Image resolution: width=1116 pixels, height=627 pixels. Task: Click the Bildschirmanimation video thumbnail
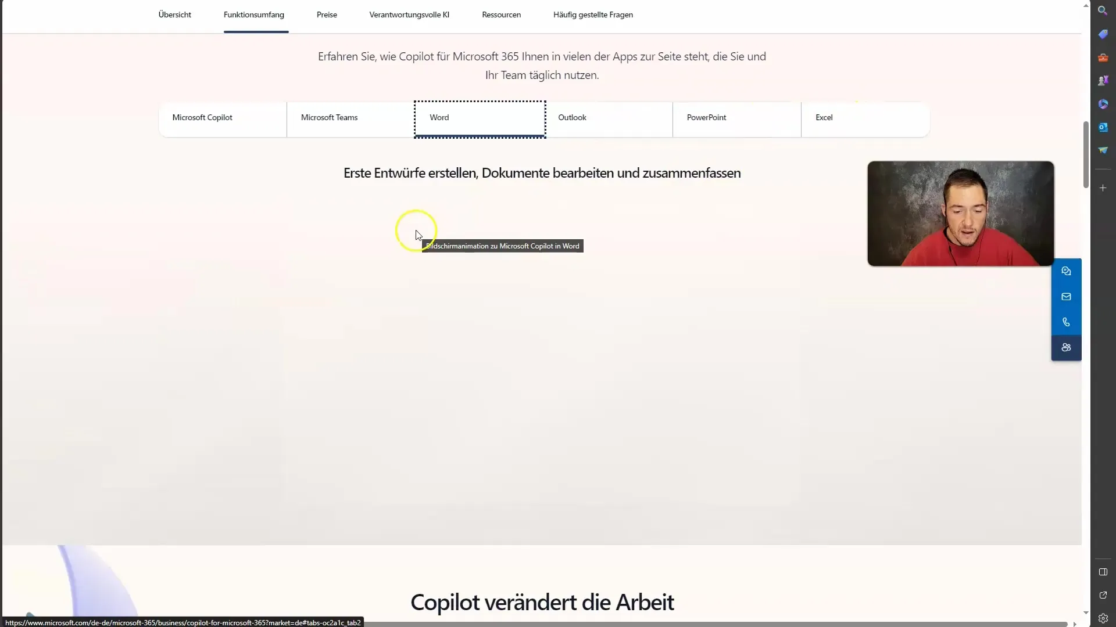pyautogui.click(x=417, y=230)
